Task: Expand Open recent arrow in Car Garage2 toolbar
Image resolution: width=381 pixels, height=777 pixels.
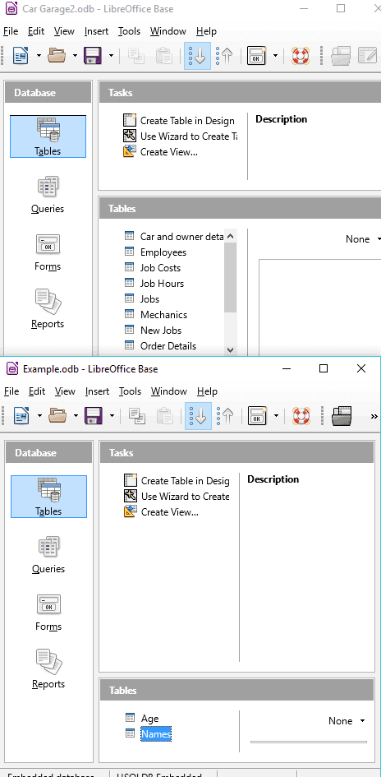Action: (x=76, y=56)
